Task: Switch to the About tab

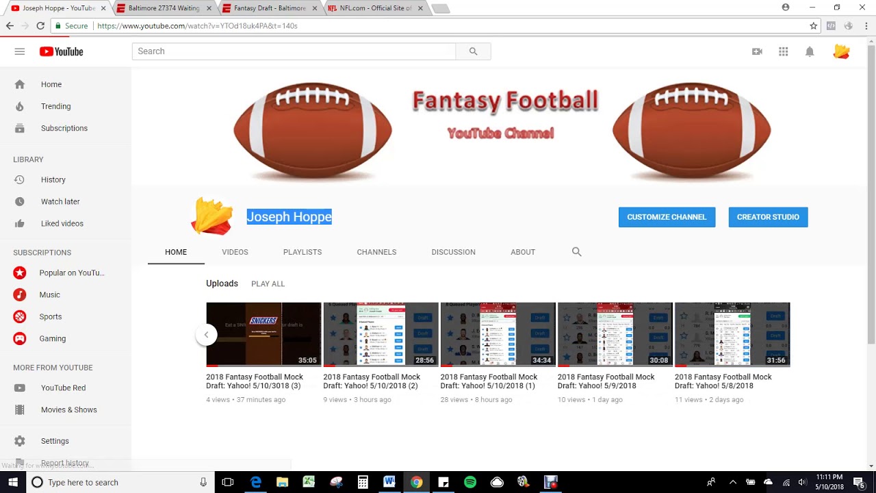Action: click(523, 252)
